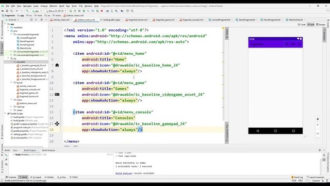Click the Save All toolbar icon
330x186 pixels.
[7, 11]
